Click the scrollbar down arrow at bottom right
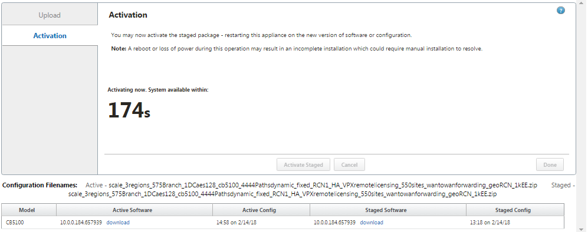 580,229
